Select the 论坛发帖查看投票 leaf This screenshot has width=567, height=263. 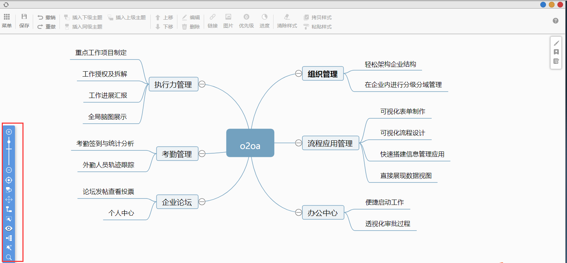[x=109, y=192]
